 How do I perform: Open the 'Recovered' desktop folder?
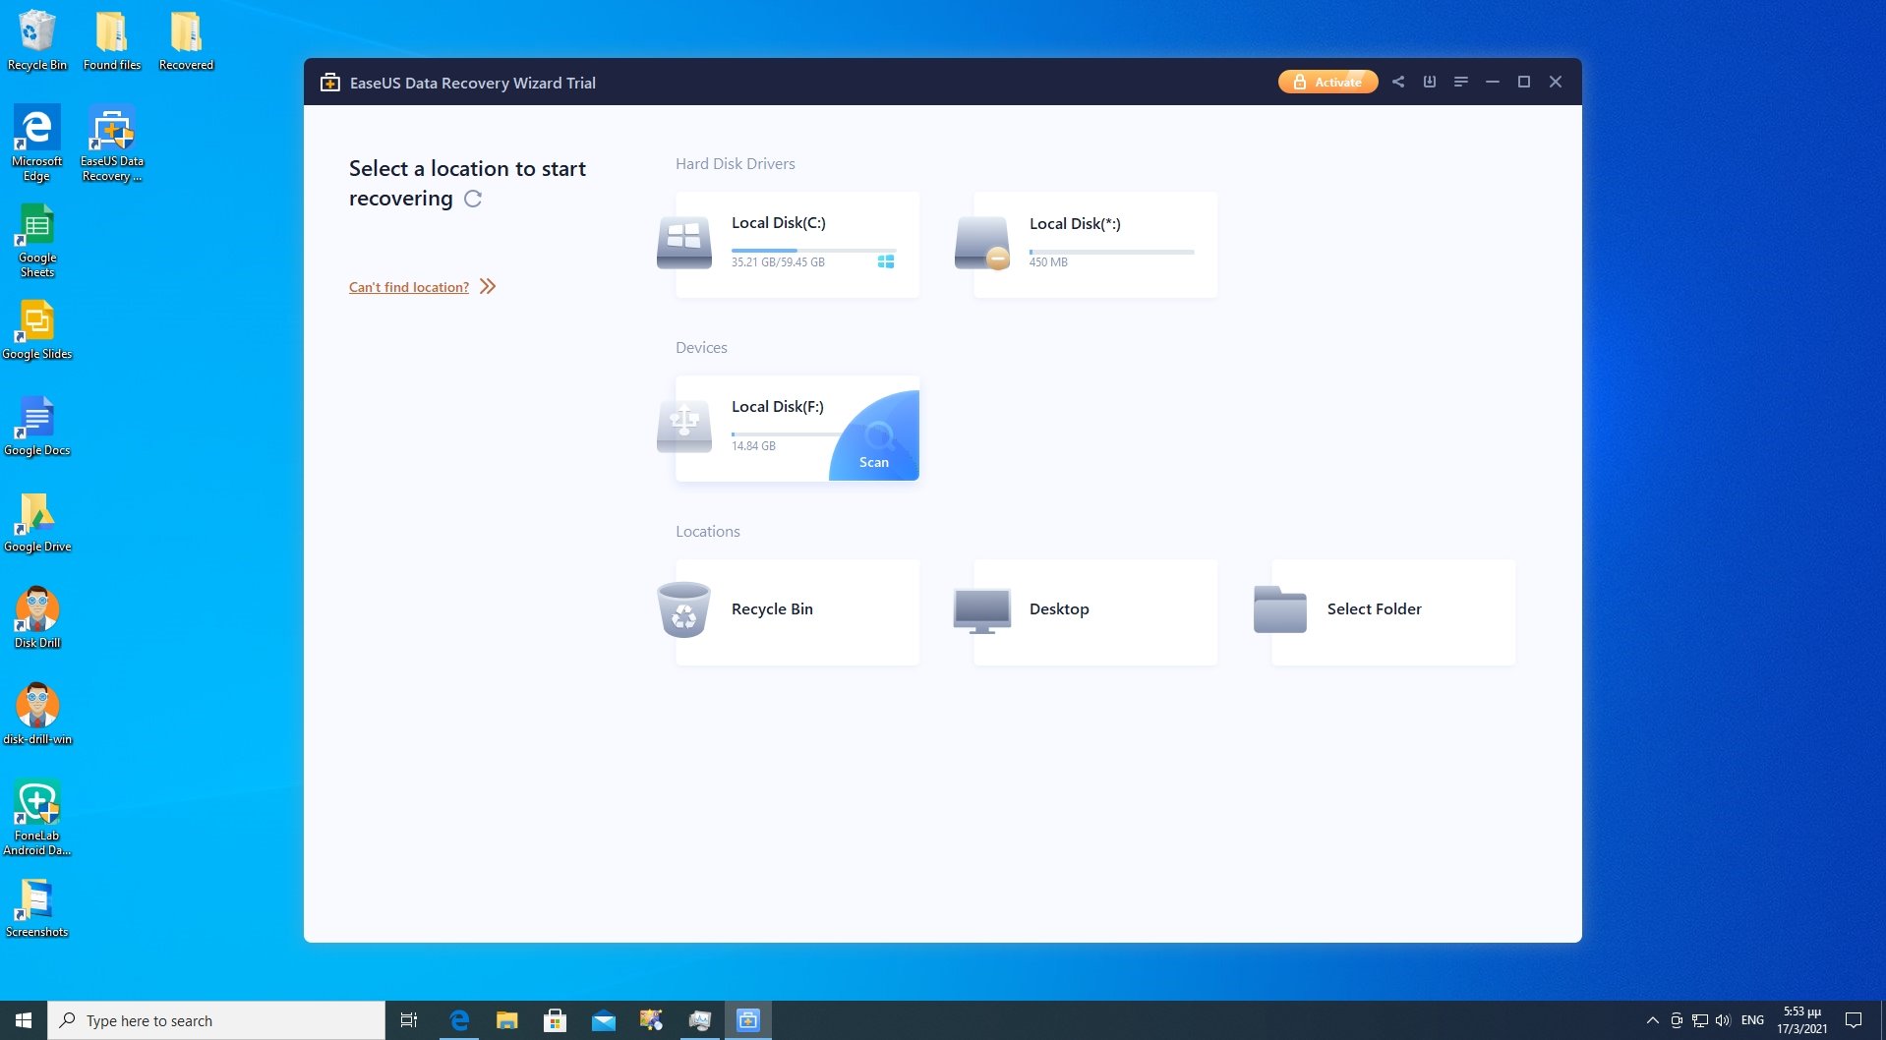186,40
